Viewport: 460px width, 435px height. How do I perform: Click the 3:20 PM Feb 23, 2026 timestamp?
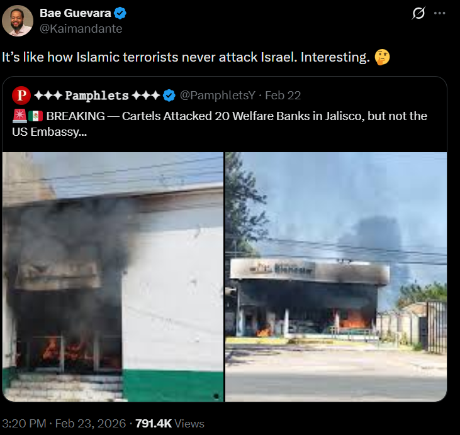tap(64, 424)
